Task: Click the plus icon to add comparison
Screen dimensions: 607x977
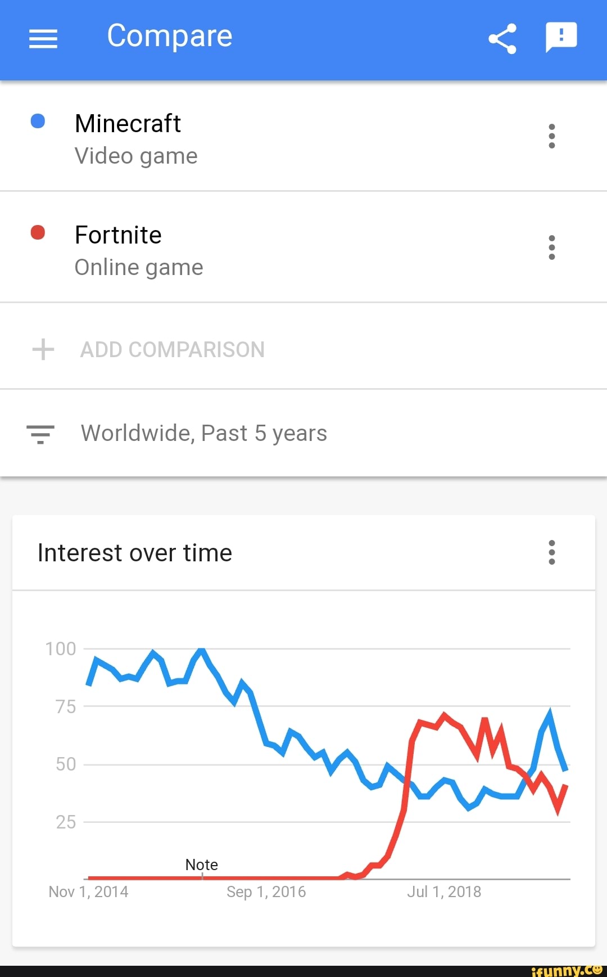Action: (x=43, y=349)
